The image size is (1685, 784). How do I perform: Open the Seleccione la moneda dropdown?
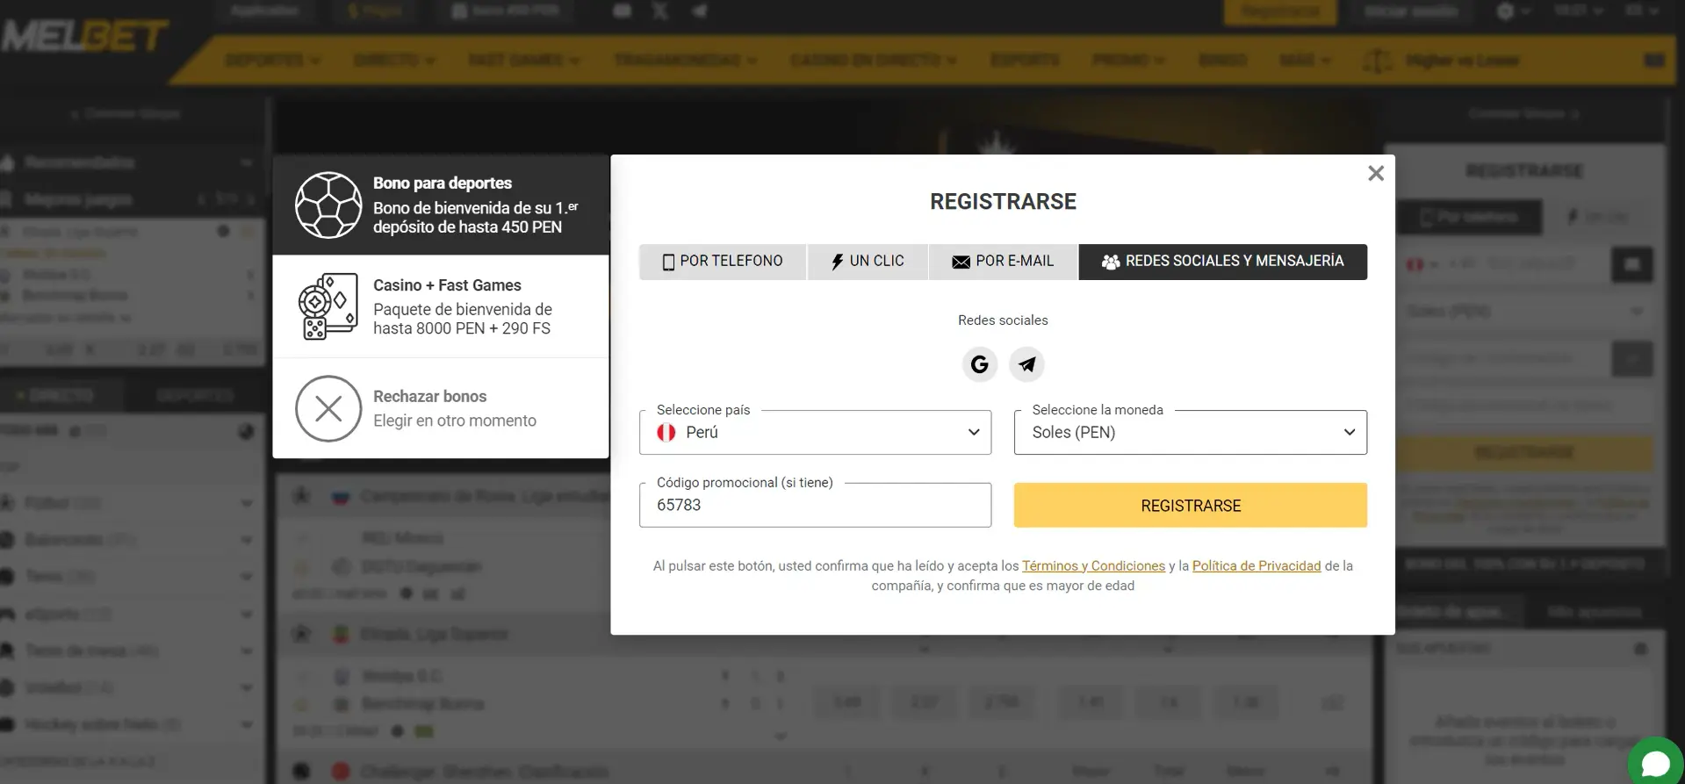point(1190,432)
